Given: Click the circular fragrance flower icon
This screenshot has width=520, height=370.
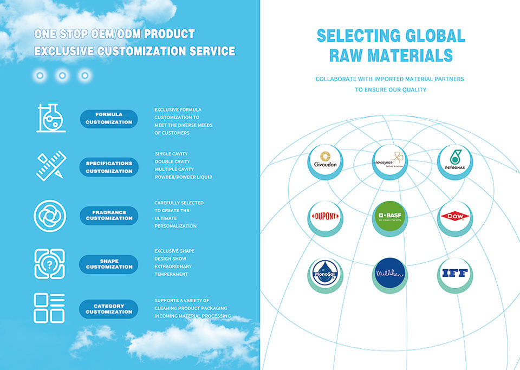Looking at the screenshot, I should 50,216.
